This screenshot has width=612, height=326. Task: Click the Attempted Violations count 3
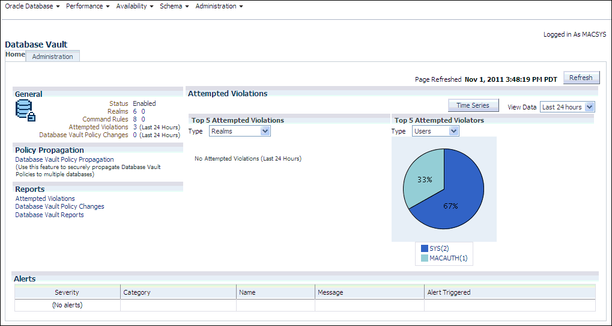[x=135, y=127]
